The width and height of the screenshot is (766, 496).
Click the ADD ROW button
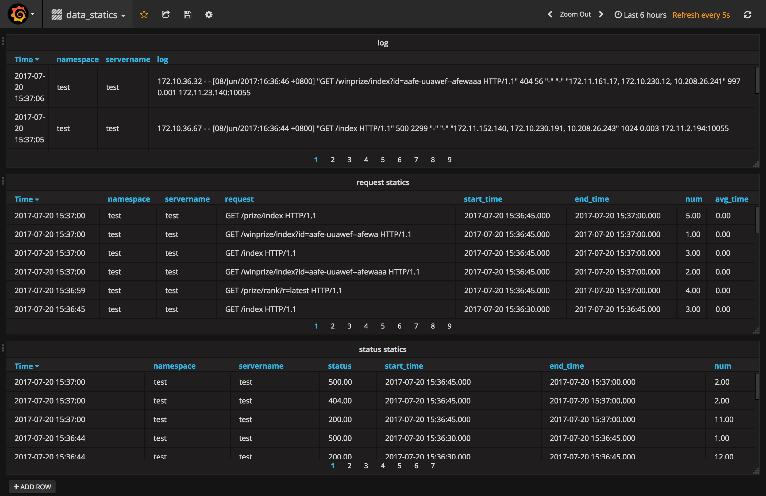click(32, 487)
